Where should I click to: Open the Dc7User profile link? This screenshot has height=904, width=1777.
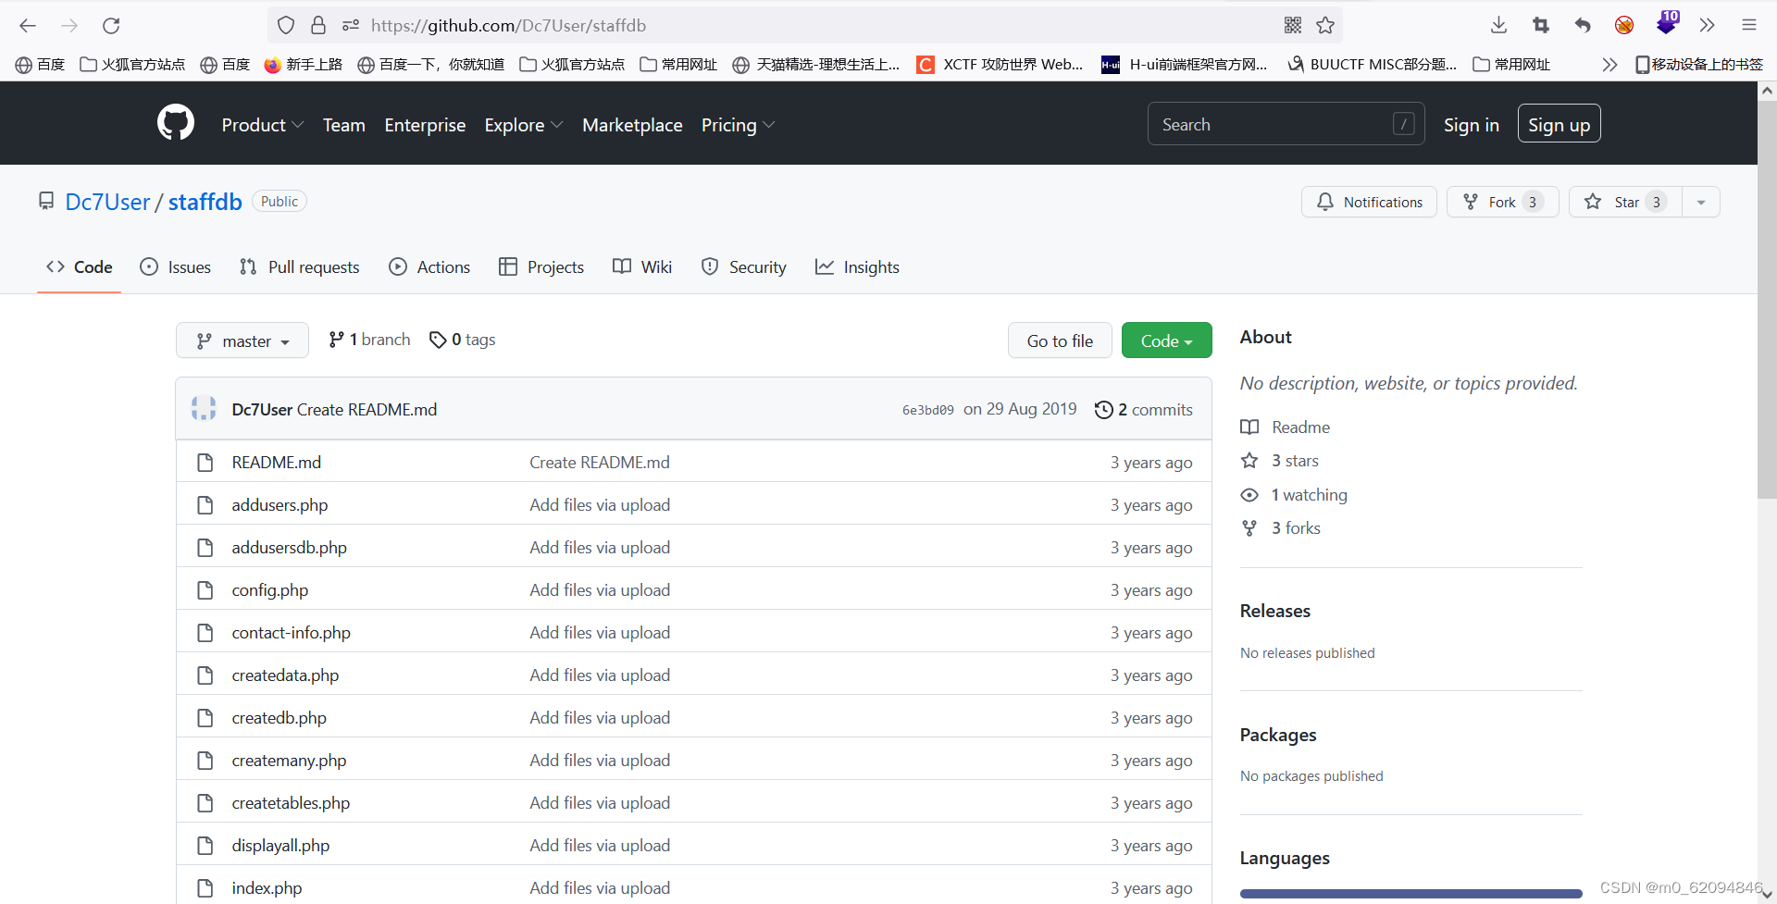tap(107, 202)
